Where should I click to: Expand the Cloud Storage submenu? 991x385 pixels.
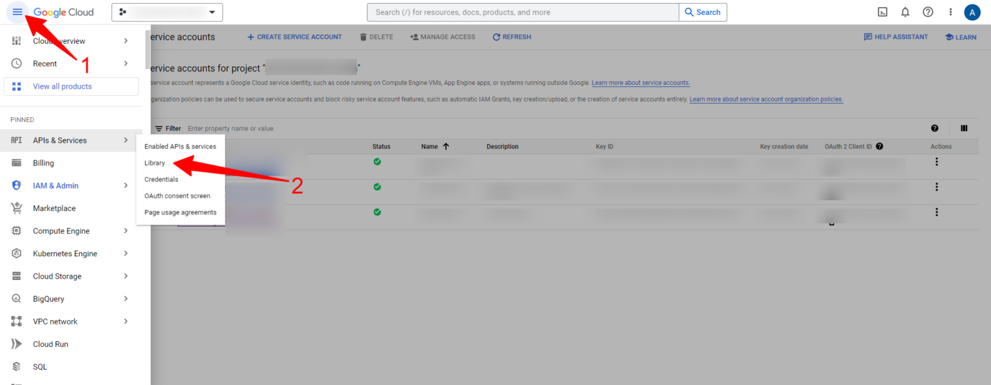pos(55,276)
